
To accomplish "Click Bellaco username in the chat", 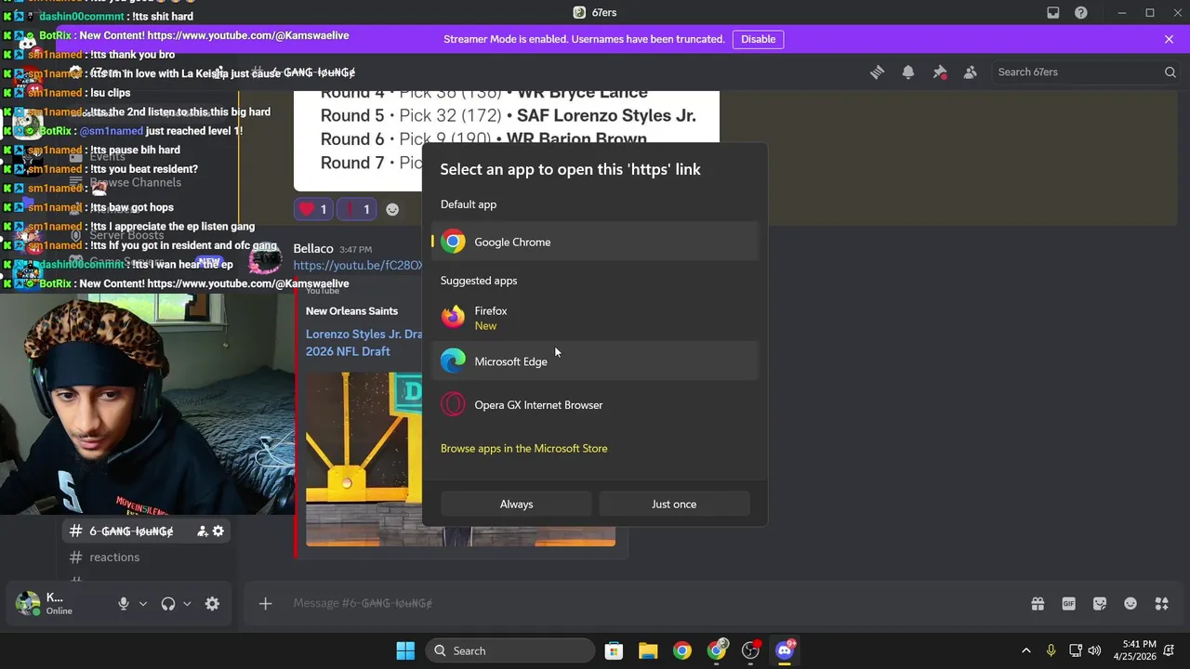I will coord(313,248).
